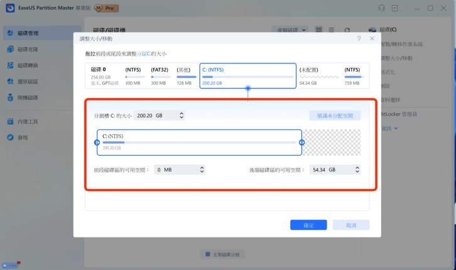Select the (其他) 128 MB partition
The height and width of the screenshot is (270, 456).
186,76
